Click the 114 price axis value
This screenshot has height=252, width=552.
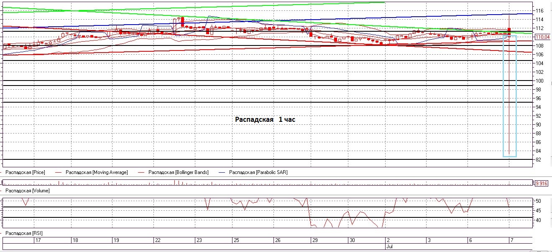[x=539, y=20]
